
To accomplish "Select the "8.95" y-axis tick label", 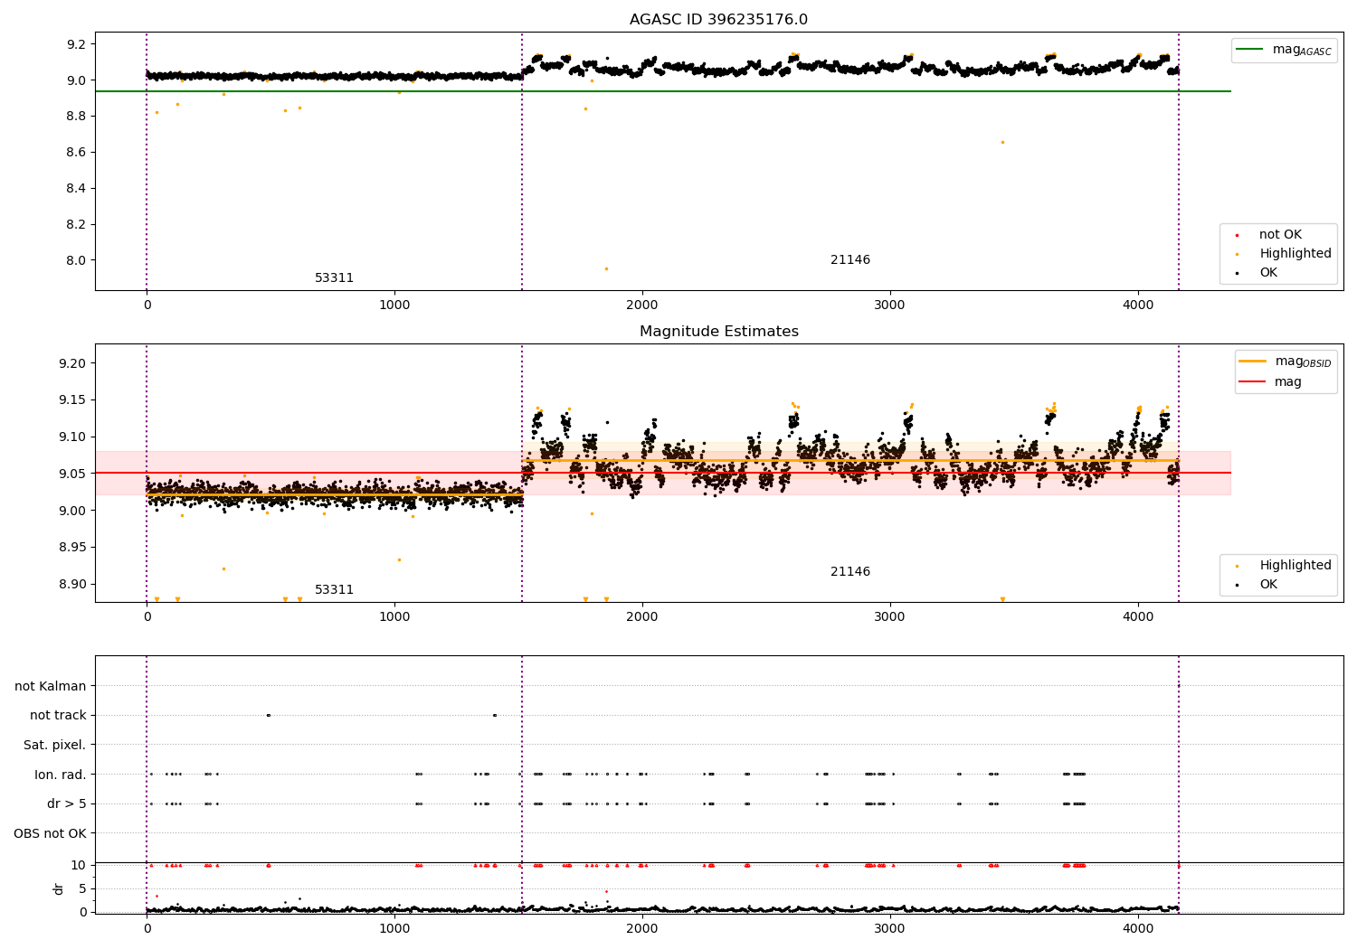I will coord(72,548).
